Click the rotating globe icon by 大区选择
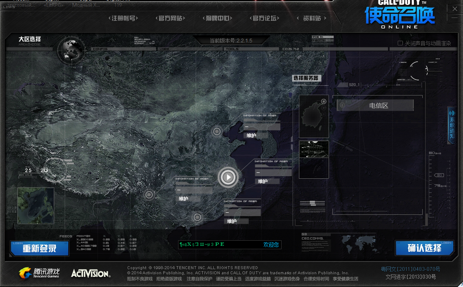 coord(71,50)
